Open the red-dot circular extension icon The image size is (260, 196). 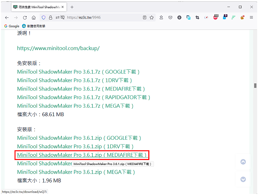pyautogui.click(x=206, y=17)
